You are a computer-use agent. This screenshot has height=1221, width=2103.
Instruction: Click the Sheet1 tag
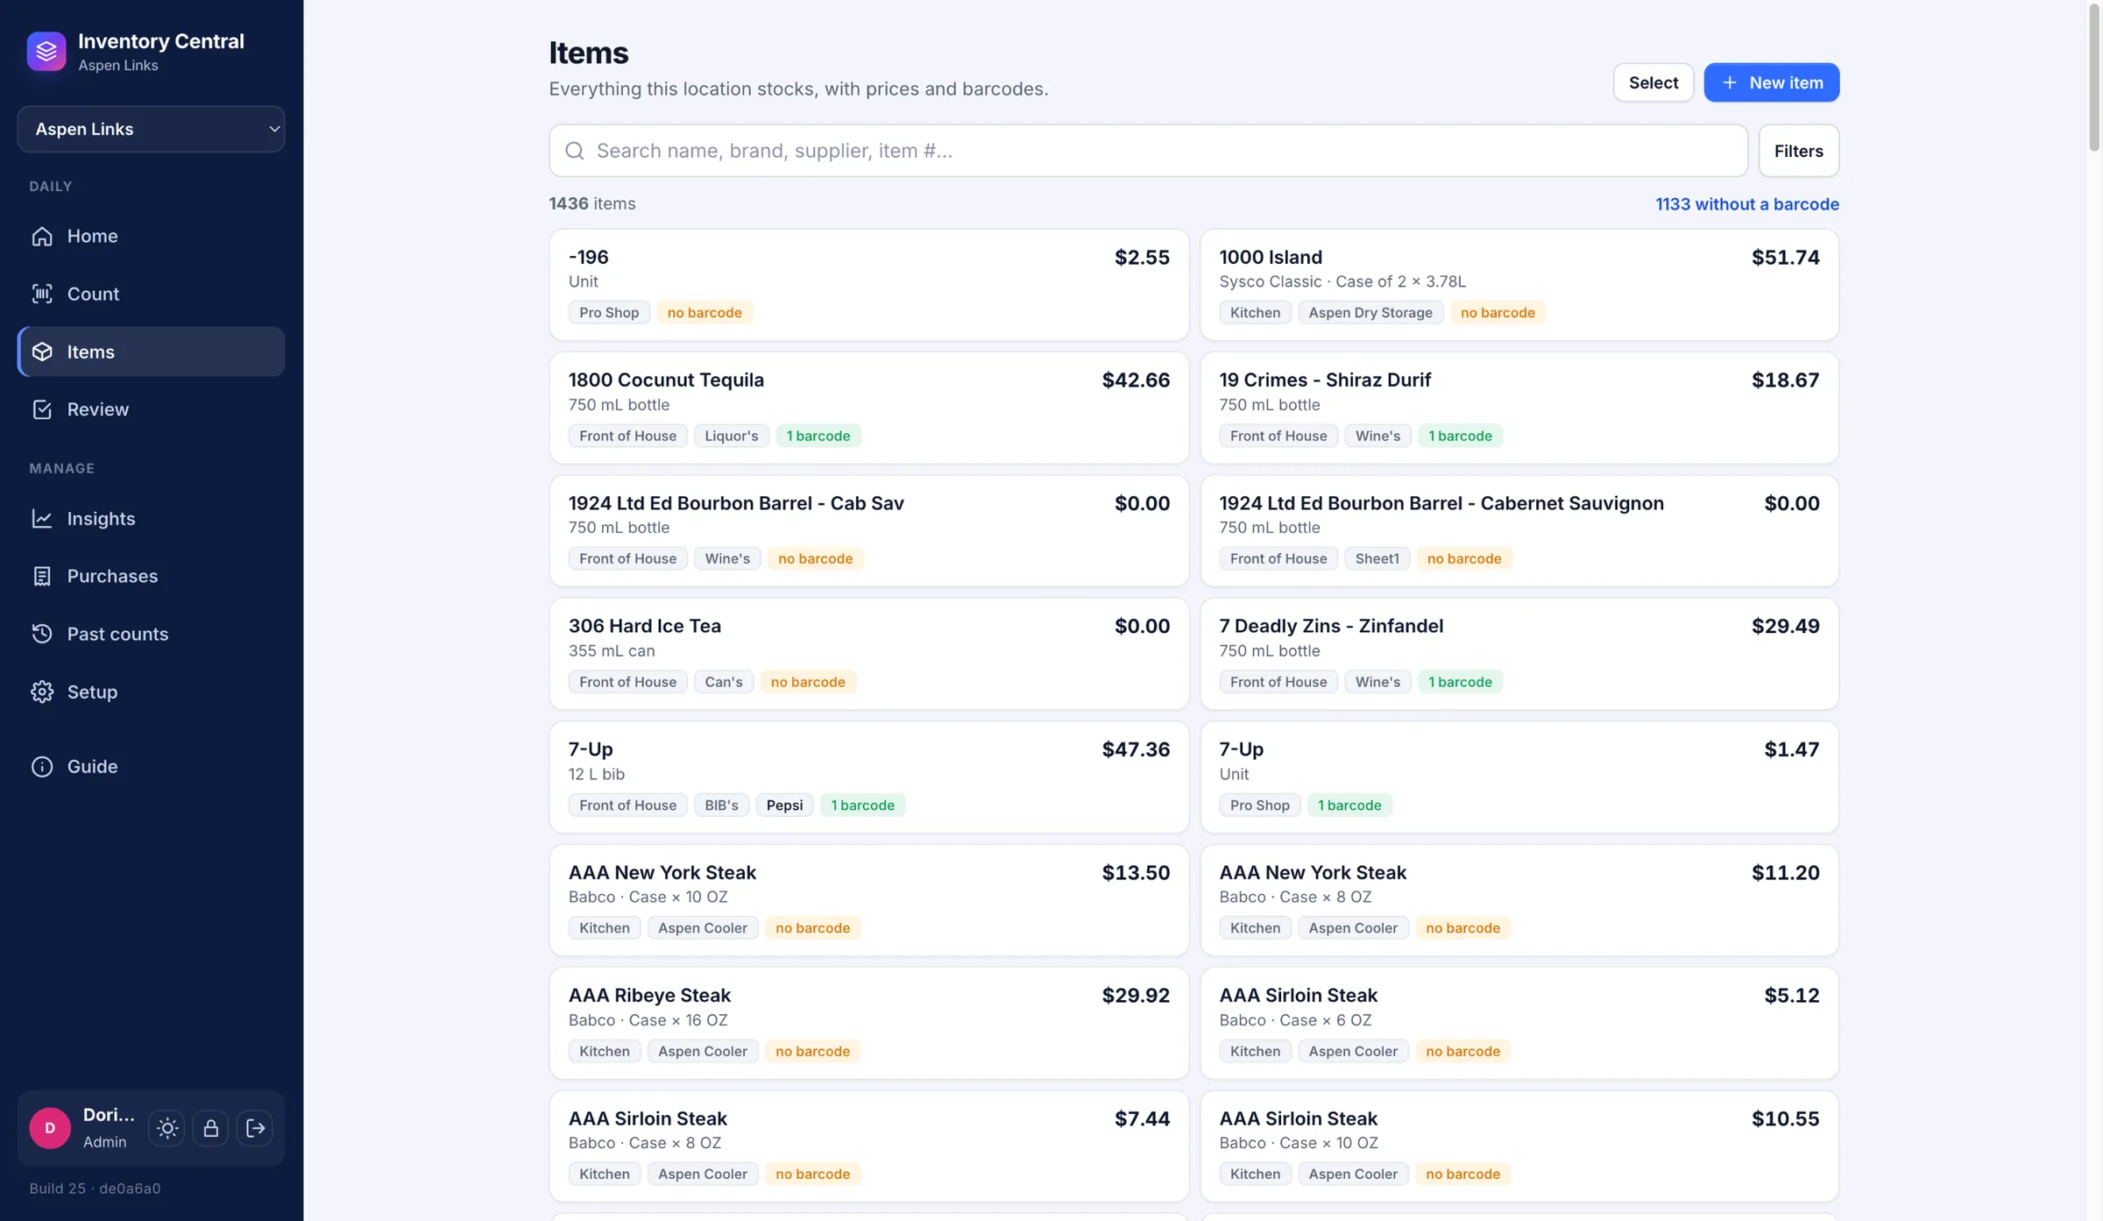pyautogui.click(x=1377, y=558)
